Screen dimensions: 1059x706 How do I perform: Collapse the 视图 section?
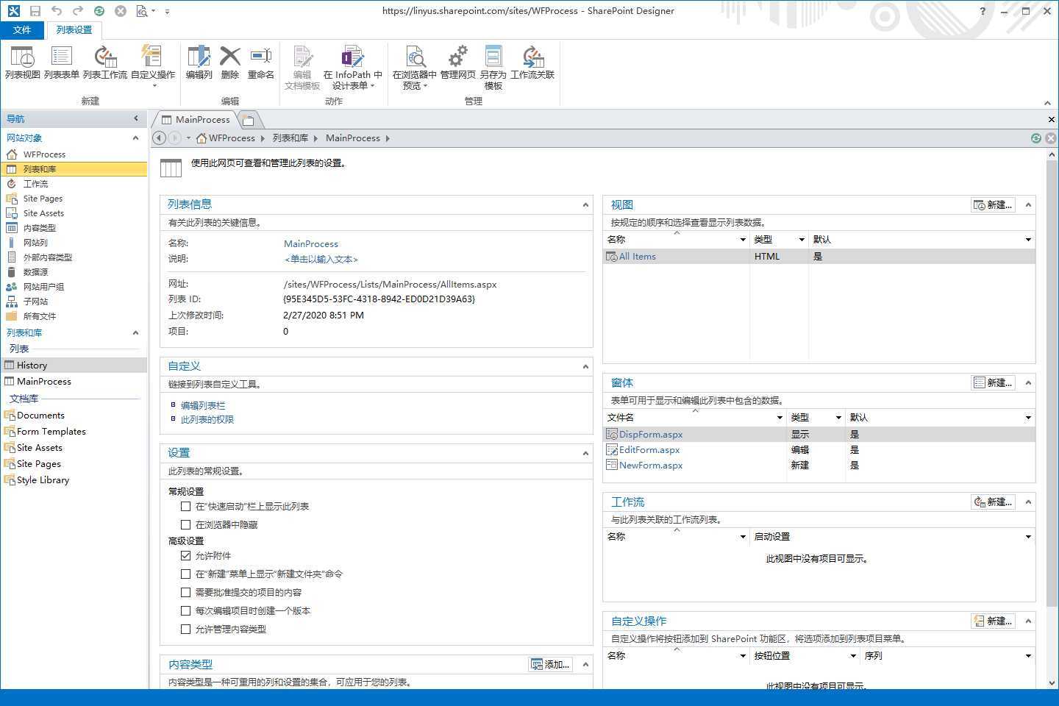pos(1028,205)
